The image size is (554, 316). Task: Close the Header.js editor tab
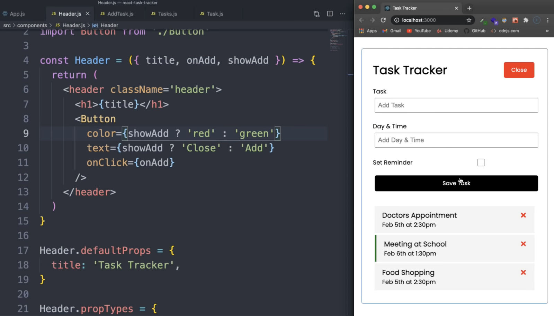click(x=88, y=13)
